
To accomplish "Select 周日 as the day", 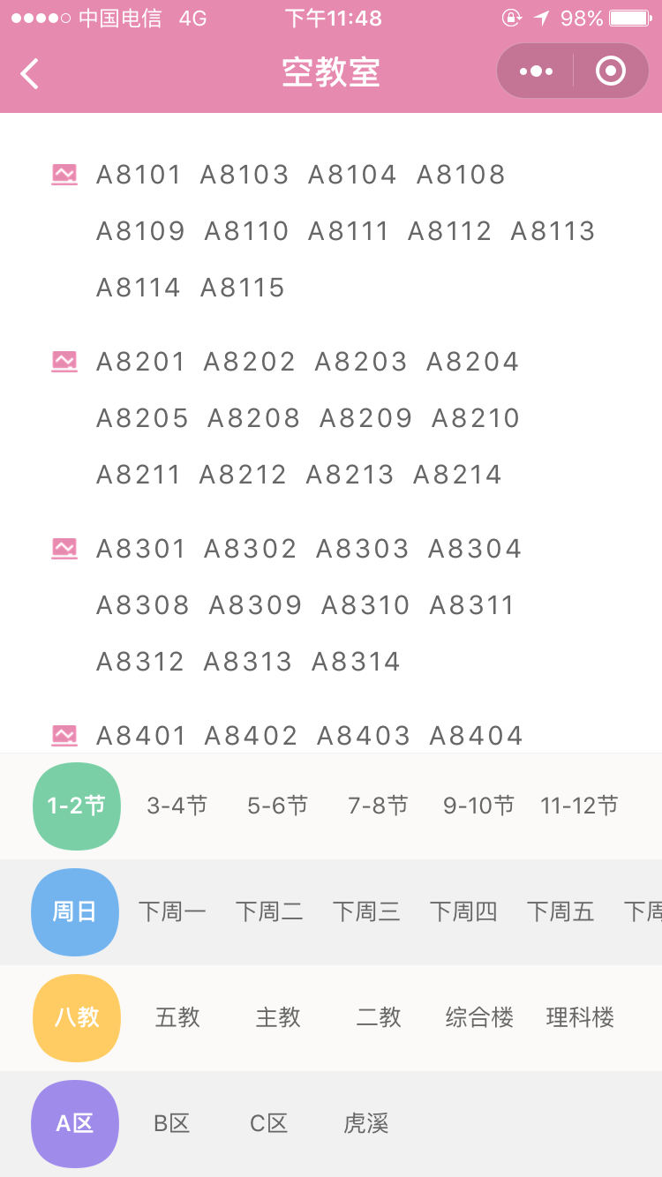I will 75,911.
